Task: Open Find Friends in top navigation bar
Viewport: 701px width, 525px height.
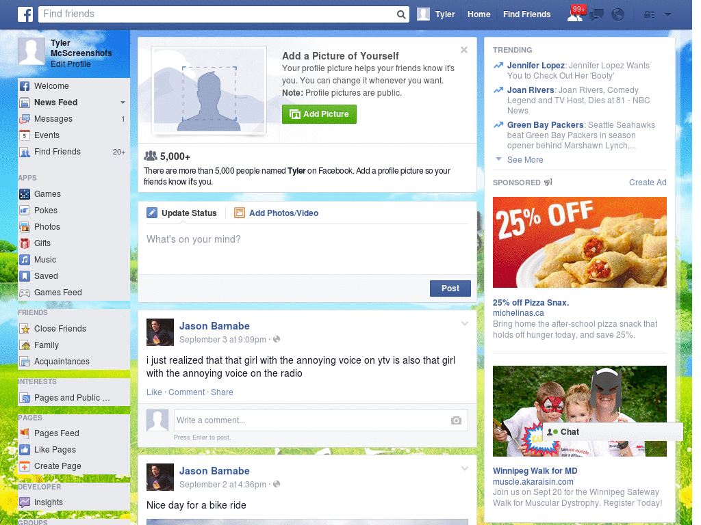Action: coord(526,14)
